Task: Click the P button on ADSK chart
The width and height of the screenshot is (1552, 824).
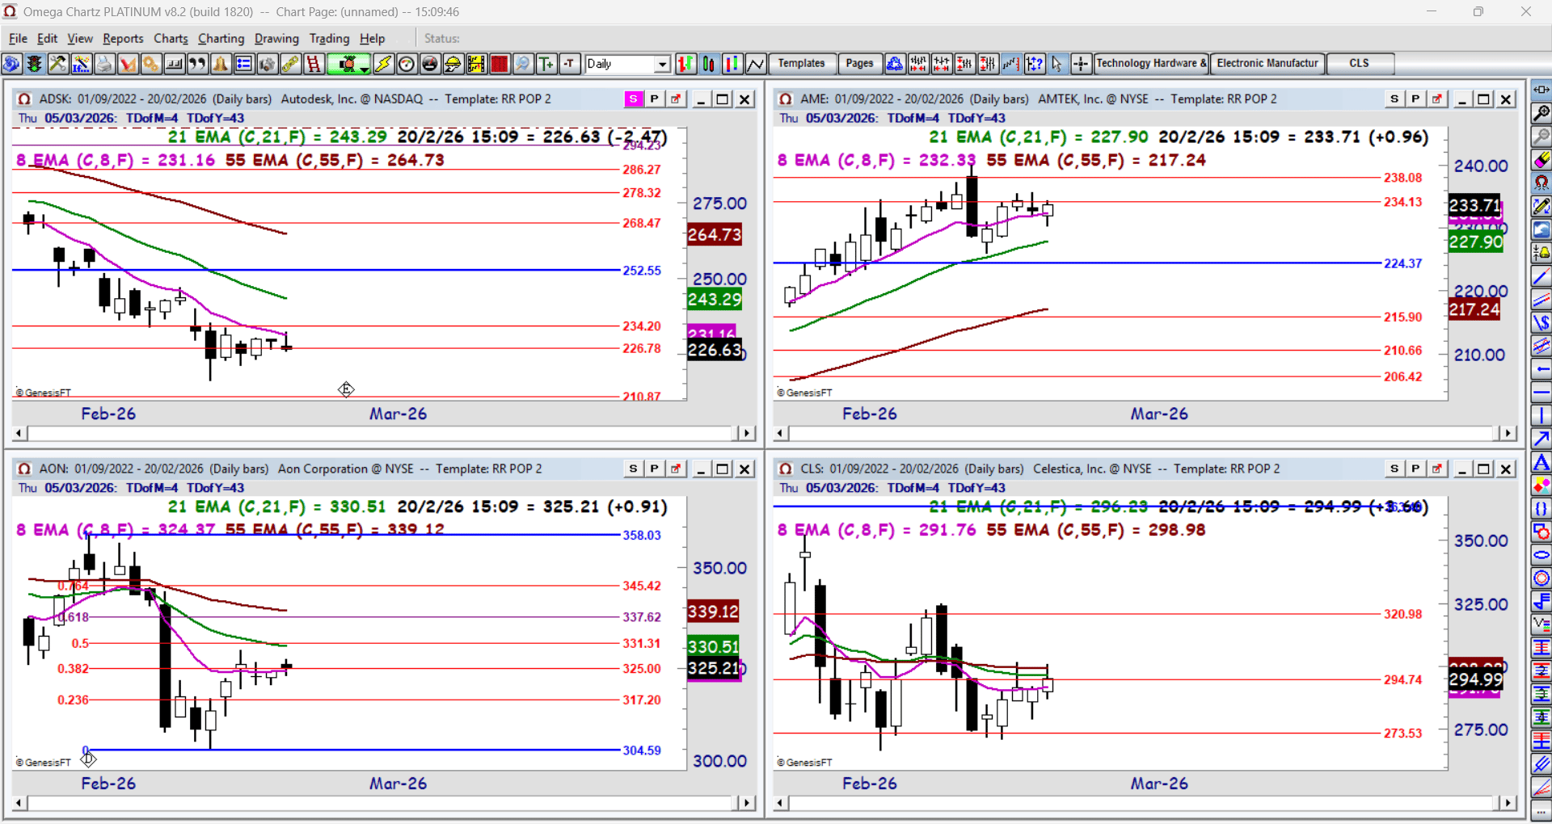Action: [x=654, y=99]
